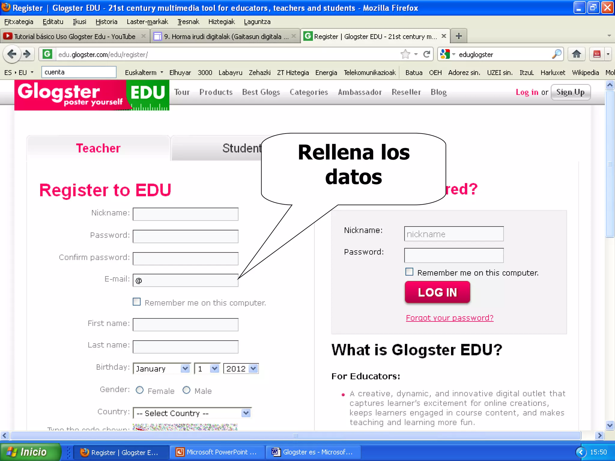Click the Forgot your password link

[450, 318]
